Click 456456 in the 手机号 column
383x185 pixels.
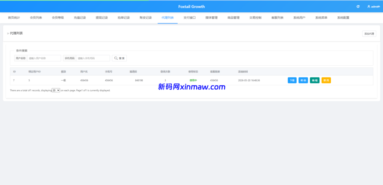tap(109, 80)
